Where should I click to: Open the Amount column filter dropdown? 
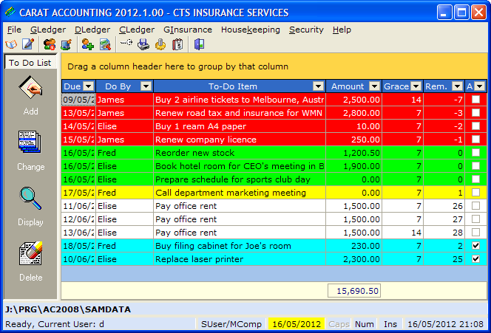click(x=374, y=86)
